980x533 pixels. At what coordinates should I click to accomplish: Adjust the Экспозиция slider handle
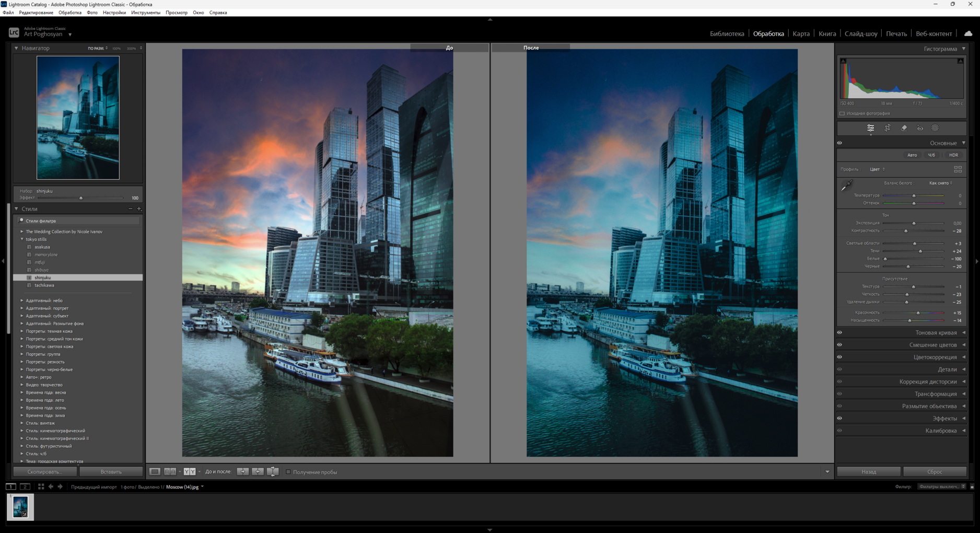point(914,224)
